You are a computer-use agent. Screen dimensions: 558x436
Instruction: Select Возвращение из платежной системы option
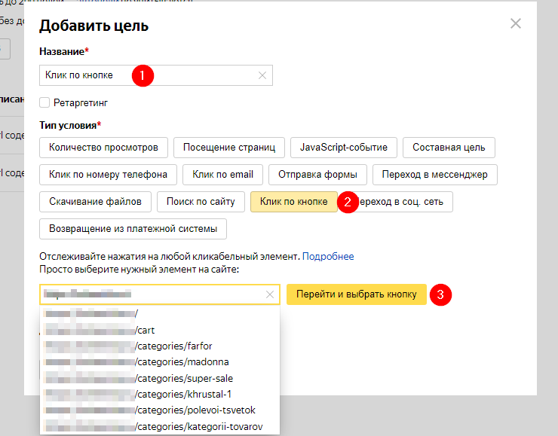click(x=133, y=229)
